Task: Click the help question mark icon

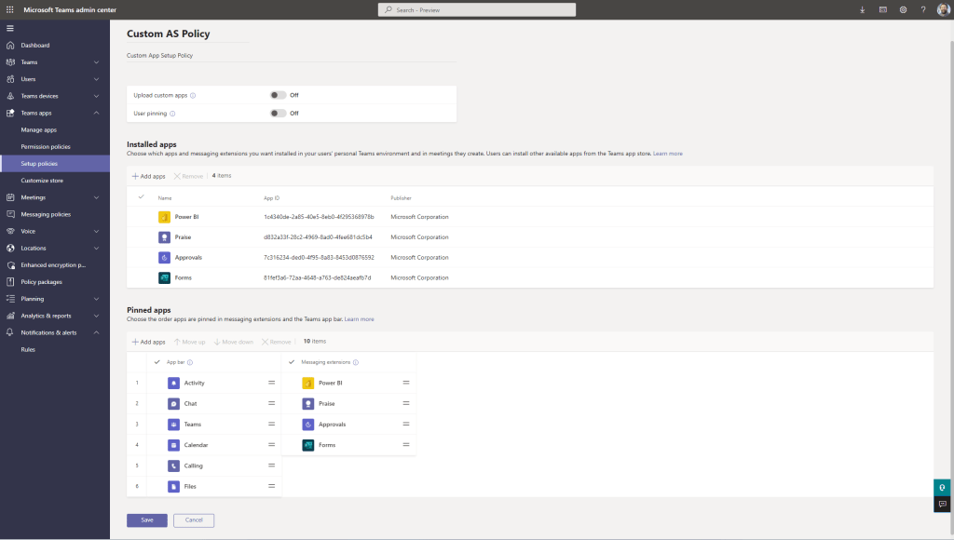Action: (922, 9)
